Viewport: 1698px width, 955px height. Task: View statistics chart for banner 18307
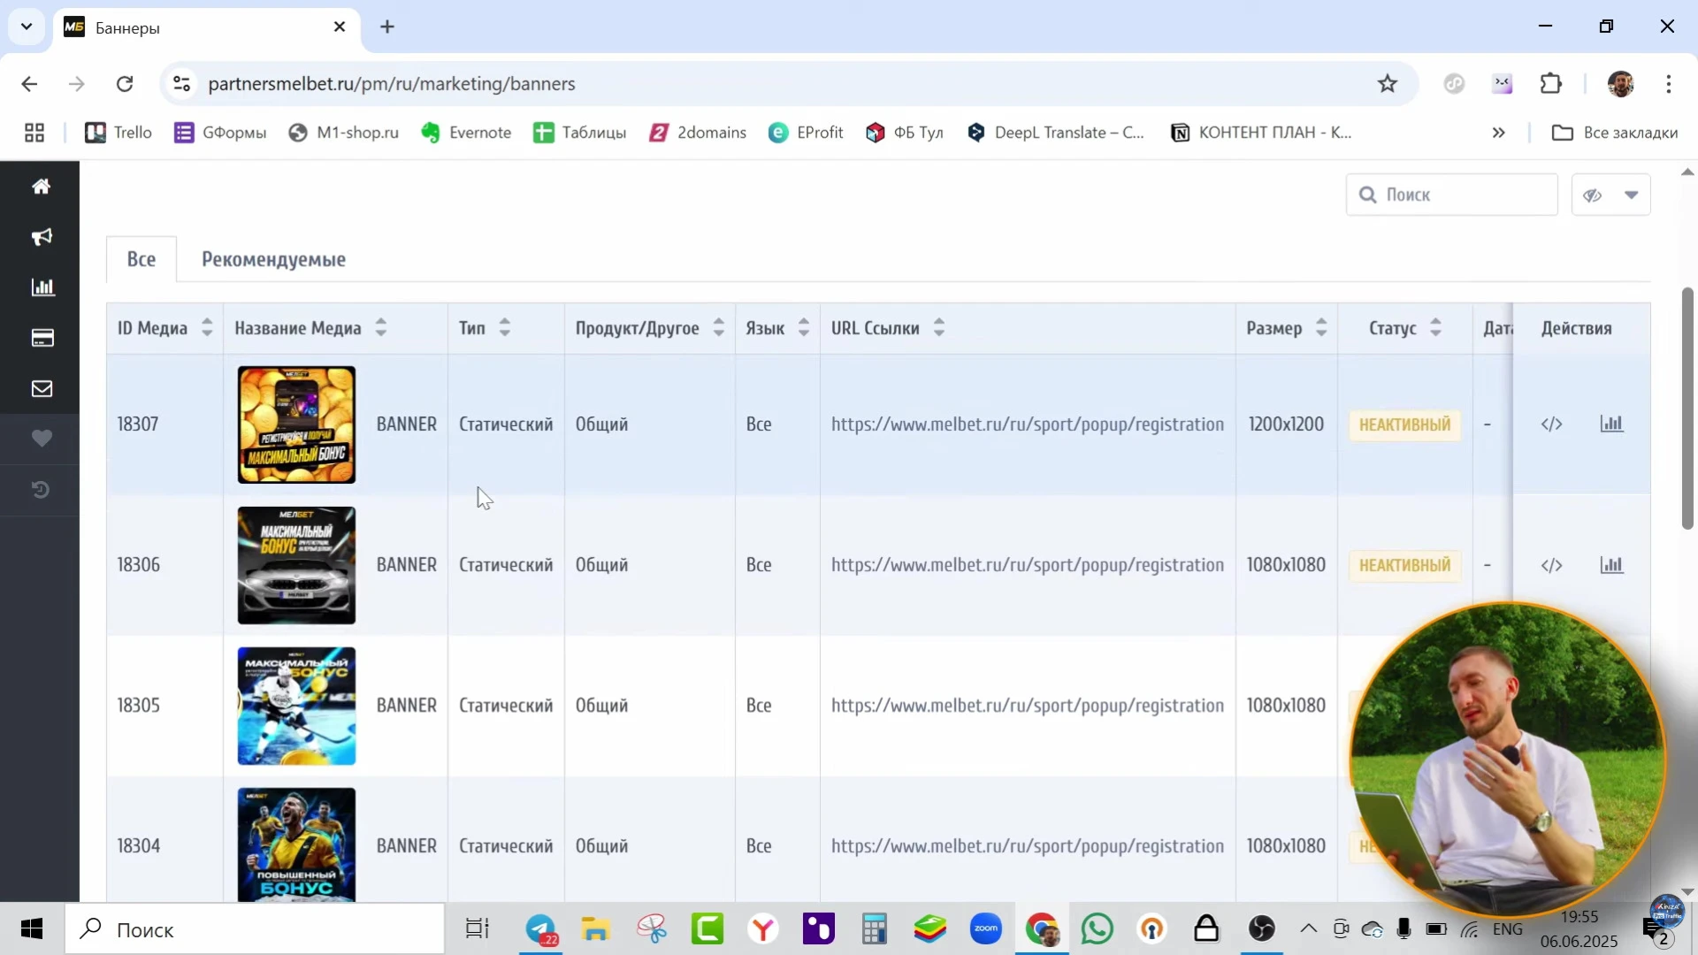pos(1611,424)
